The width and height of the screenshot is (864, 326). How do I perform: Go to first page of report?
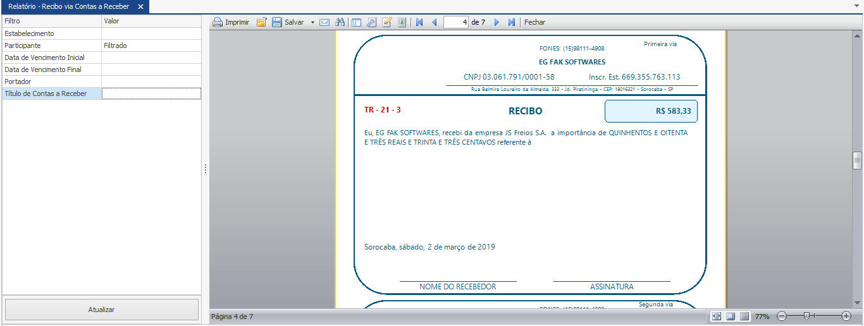(419, 22)
